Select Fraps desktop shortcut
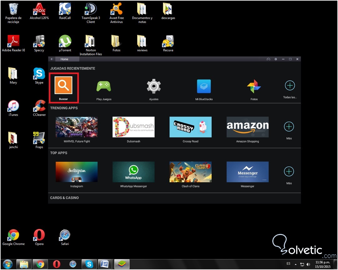The height and width of the screenshot is (270, 338). [x=39, y=140]
